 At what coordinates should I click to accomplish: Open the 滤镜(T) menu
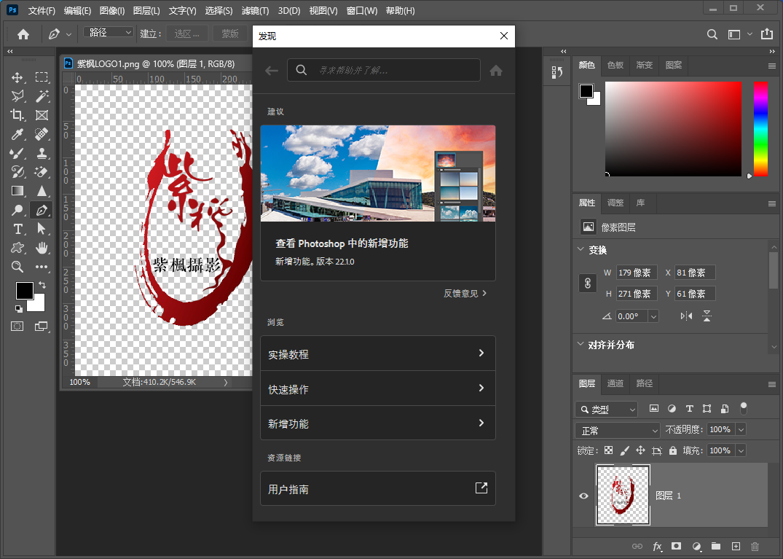coord(255,10)
